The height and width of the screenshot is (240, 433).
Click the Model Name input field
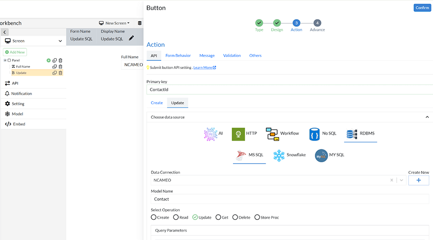click(x=290, y=199)
